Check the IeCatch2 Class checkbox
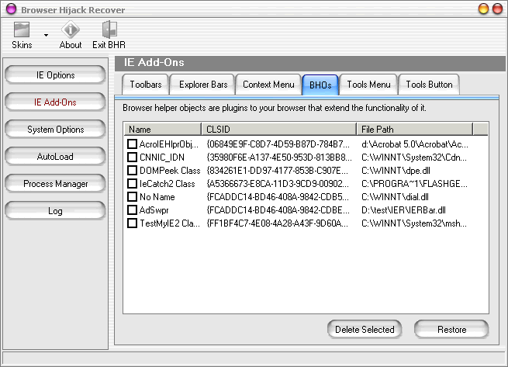Viewport: 508px width, 367px height. click(132, 183)
